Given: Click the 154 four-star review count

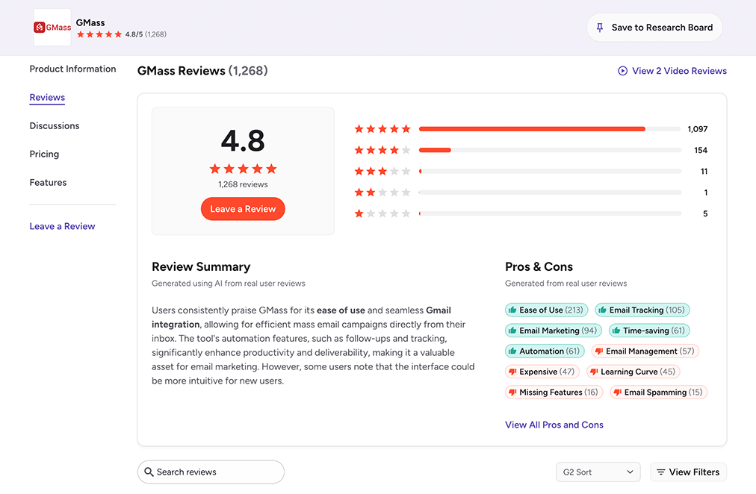Looking at the screenshot, I should click(701, 150).
